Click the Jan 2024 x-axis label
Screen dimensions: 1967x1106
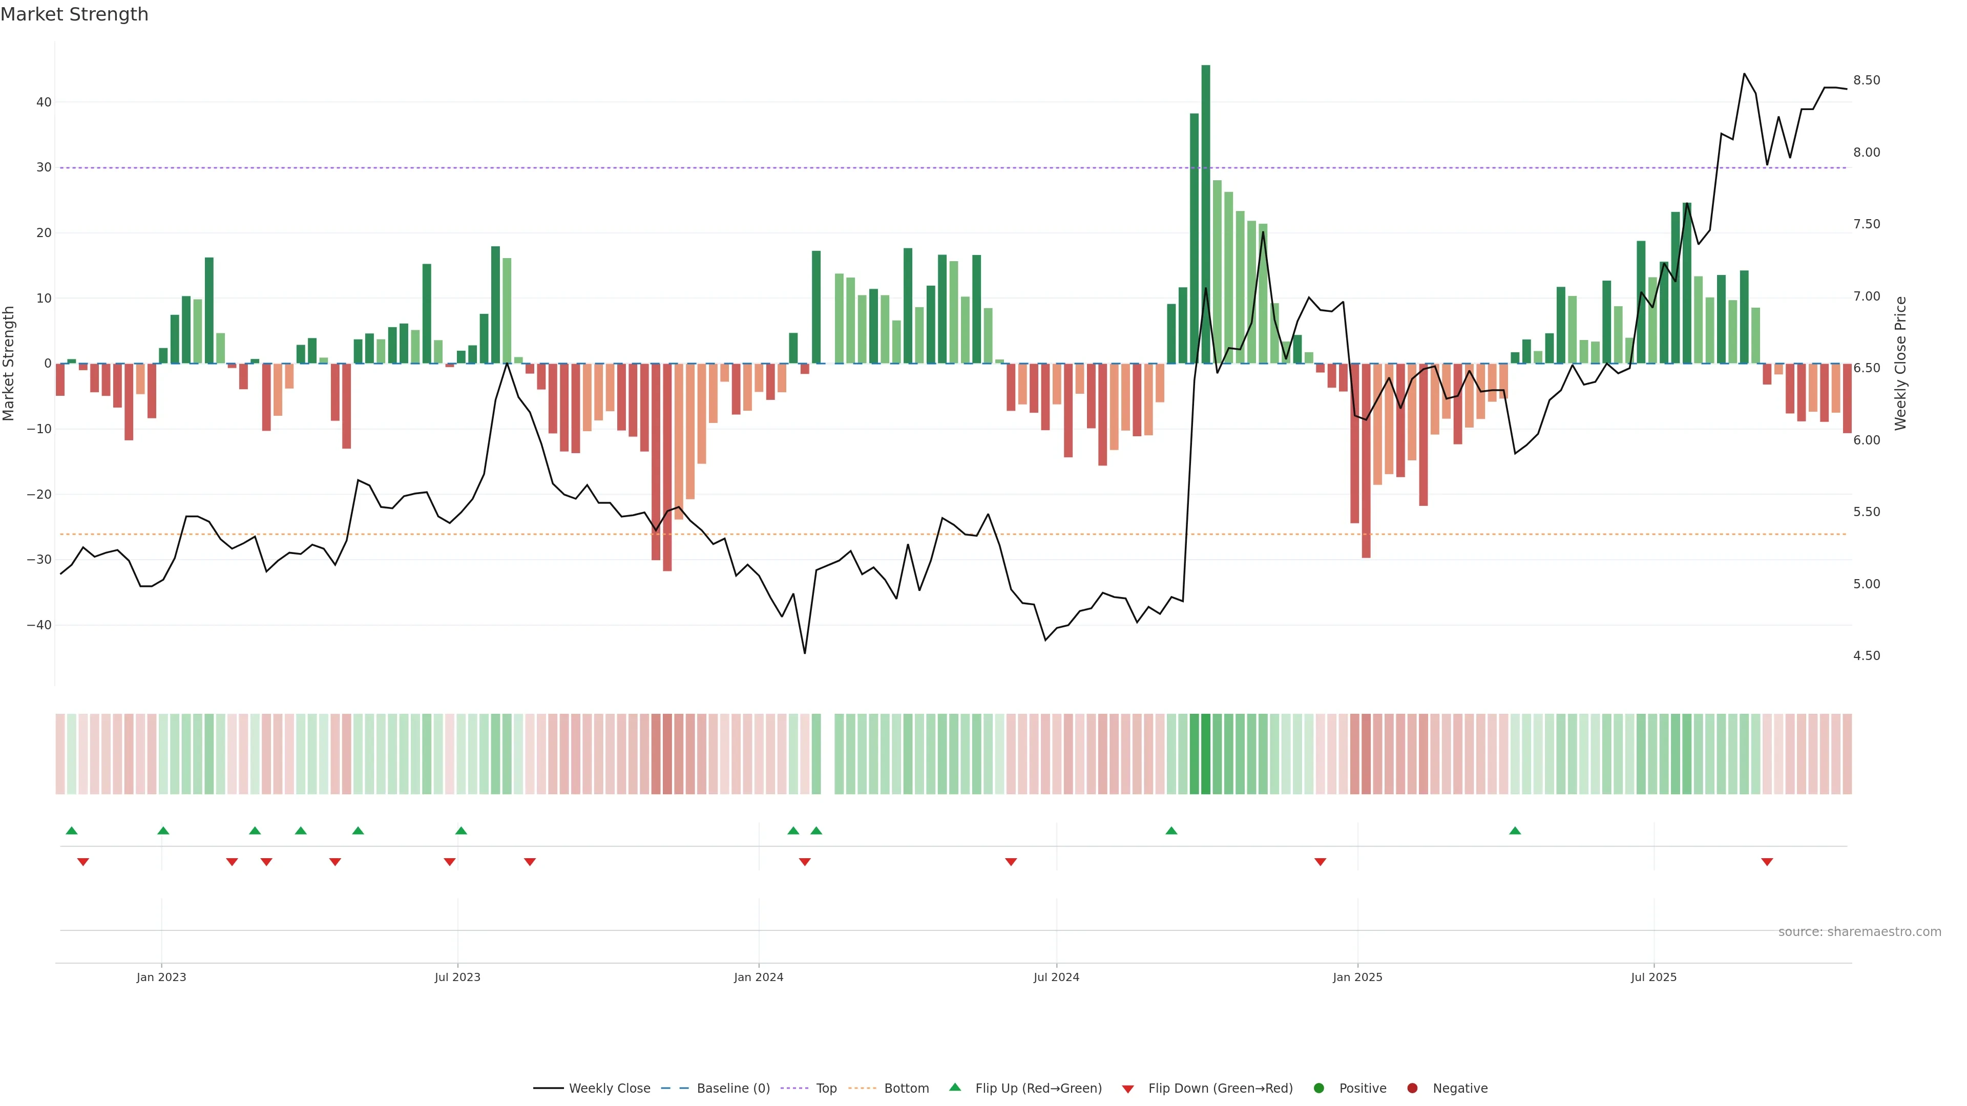click(758, 977)
